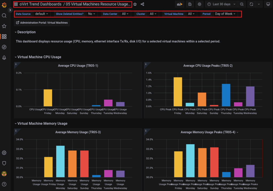The width and height of the screenshot is (273, 191).
Task: Click the Virtual Machine variable label
Action: pyautogui.click(x=174, y=14)
